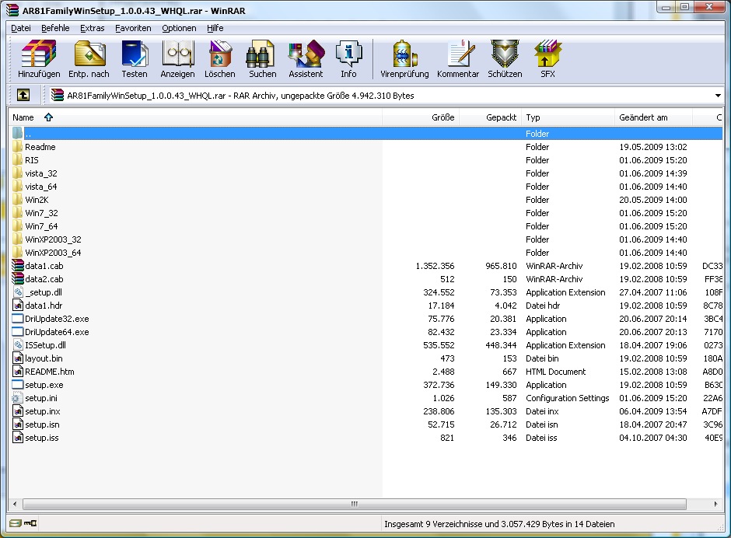Viewport: 731px width, 538px height.
Task: Expand the archive path dropdown arrow
Action: point(718,96)
